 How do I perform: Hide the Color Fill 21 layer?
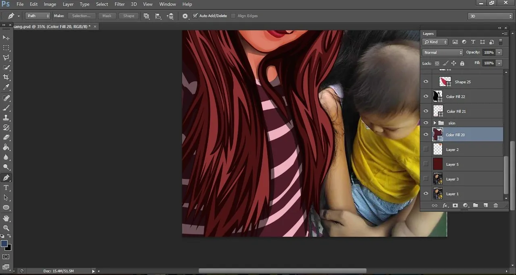(x=426, y=111)
